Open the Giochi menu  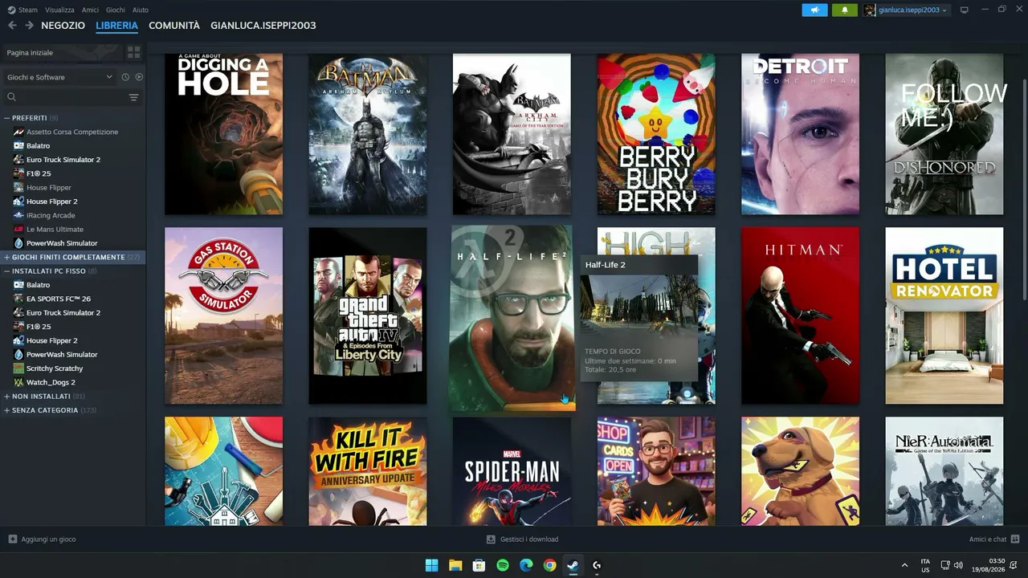click(x=115, y=10)
